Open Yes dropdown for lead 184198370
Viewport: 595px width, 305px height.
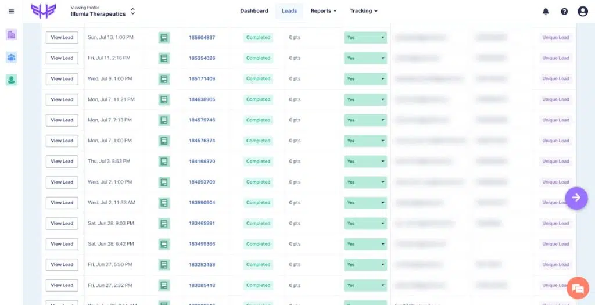click(x=365, y=162)
